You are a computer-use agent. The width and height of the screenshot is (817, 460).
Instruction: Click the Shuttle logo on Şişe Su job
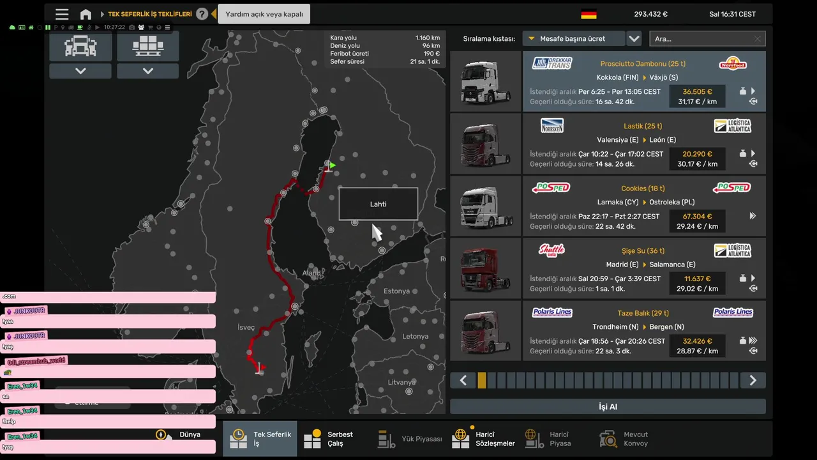click(x=552, y=250)
